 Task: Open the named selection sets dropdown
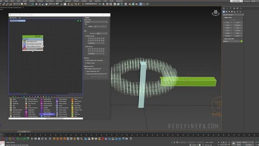coord(91,4)
